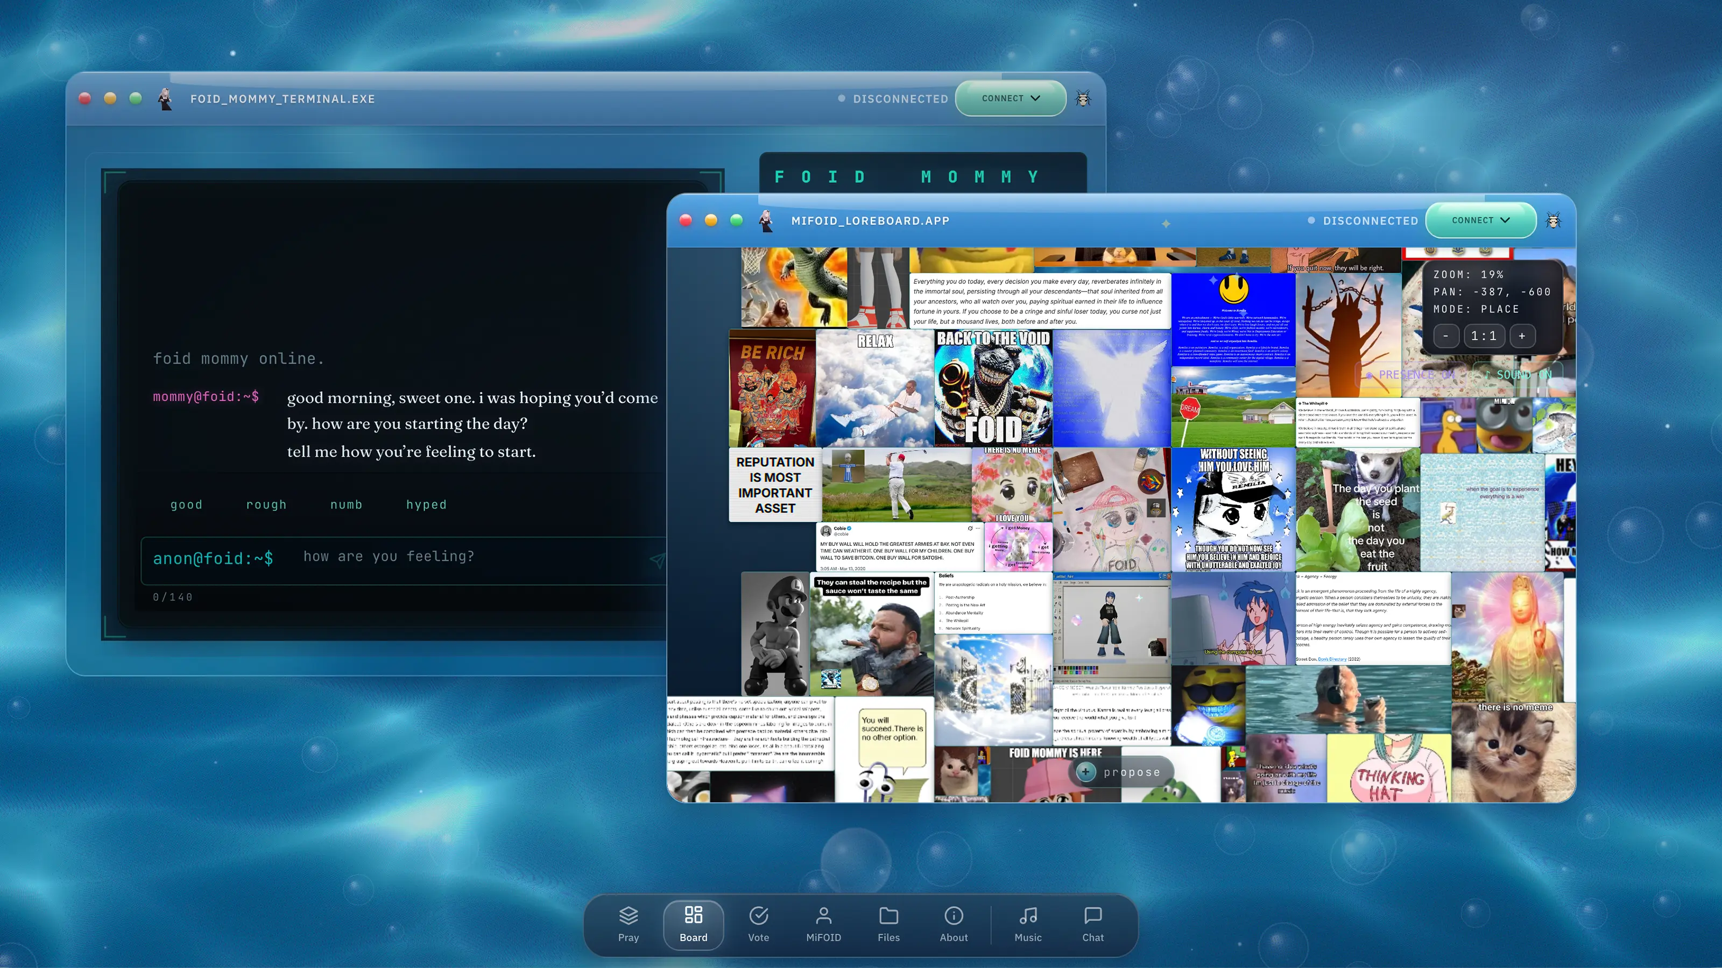The height and width of the screenshot is (968, 1722).
Task: Click the DISCONNECTED status in terminal window
Action: pyautogui.click(x=893, y=99)
